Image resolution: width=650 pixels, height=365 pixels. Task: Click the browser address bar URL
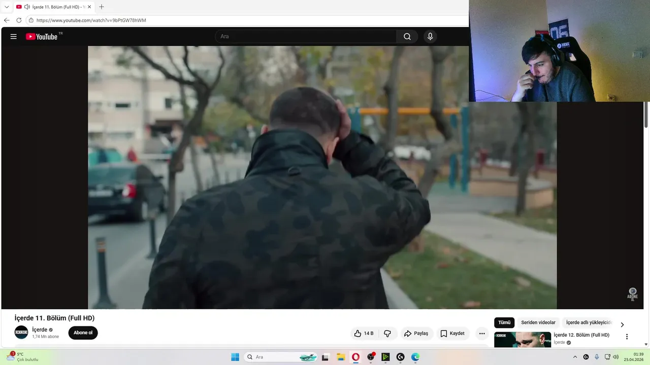point(91,20)
